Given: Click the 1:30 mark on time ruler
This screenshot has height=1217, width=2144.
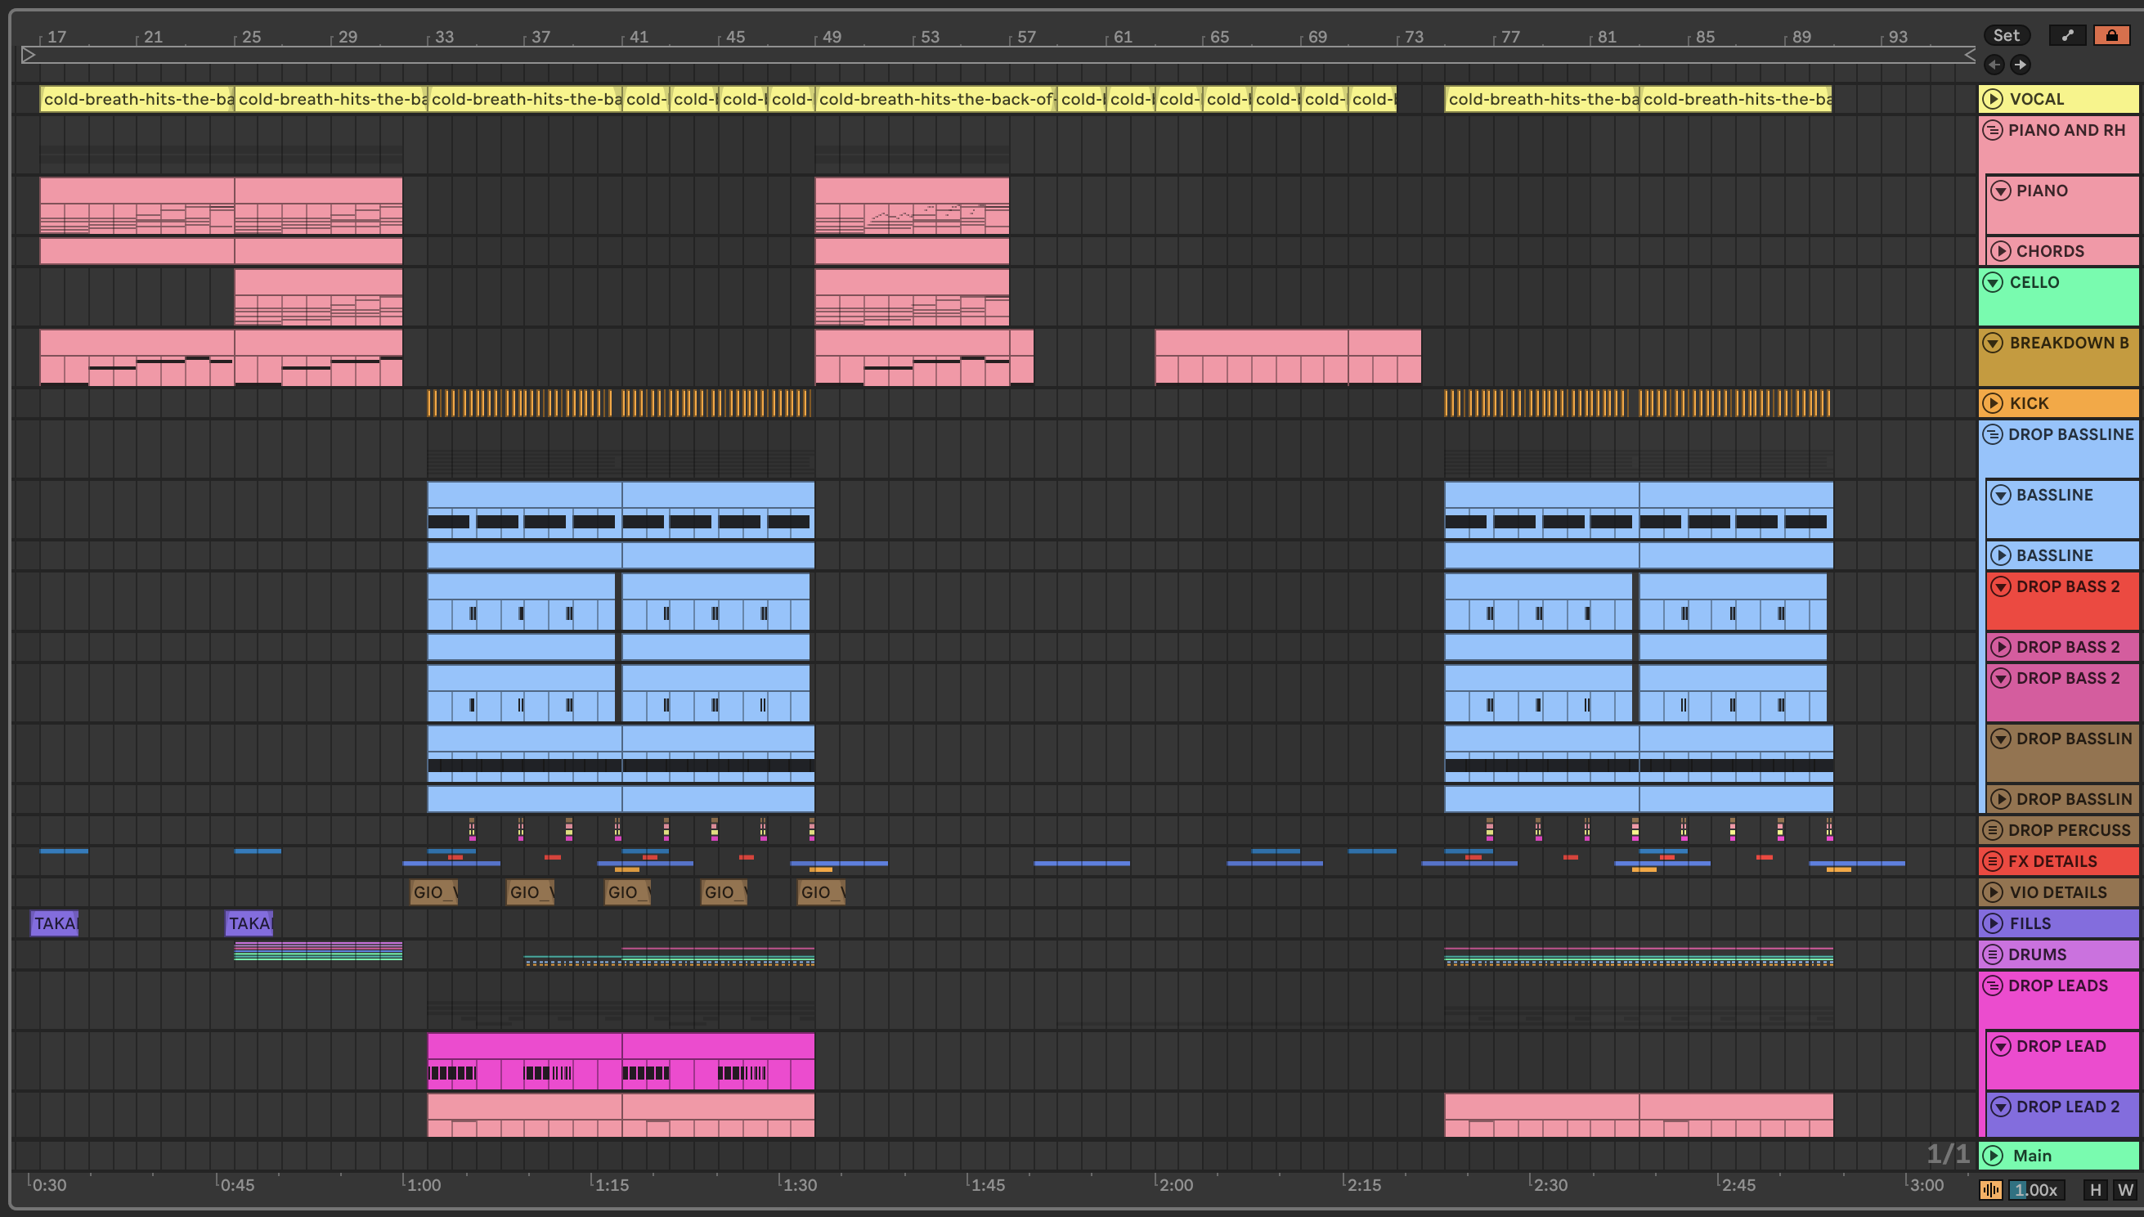Looking at the screenshot, I should coord(798,1184).
